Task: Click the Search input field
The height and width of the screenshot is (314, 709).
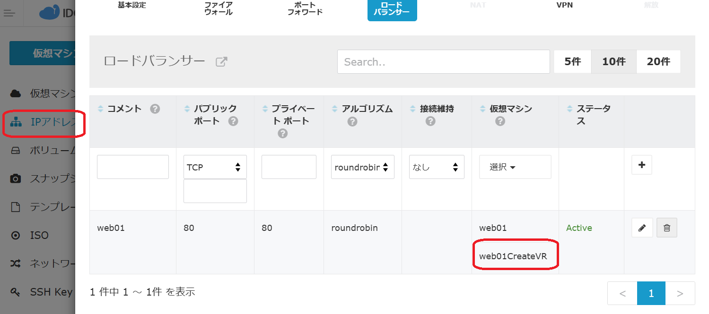Action: (x=443, y=62)
